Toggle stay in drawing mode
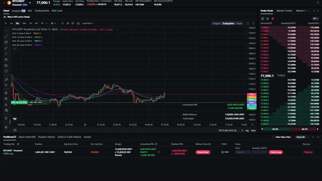 tap(6, 99)
